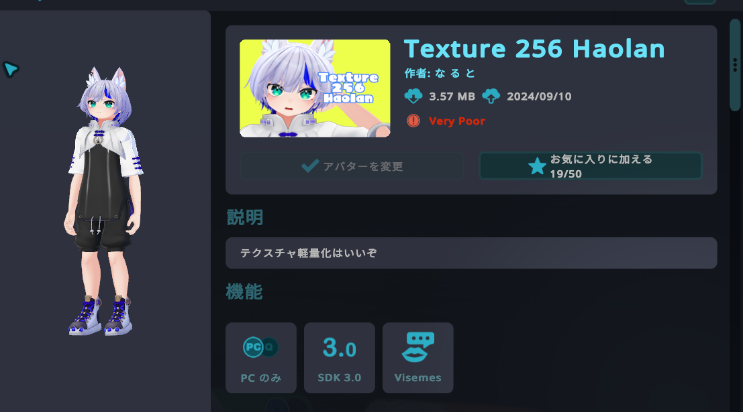Click the SDK 3.0 feature tile
Viewport: 743px width, 412px height.
pyautogui.click(x=339, y=358)
